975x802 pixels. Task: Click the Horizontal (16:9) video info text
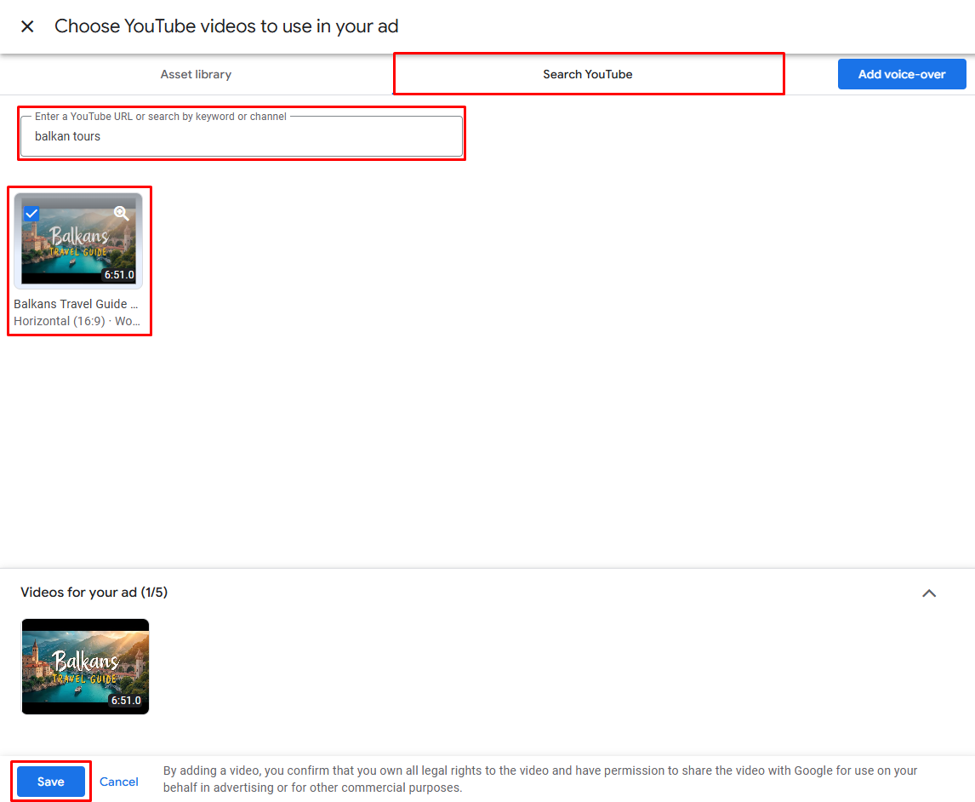77,321
